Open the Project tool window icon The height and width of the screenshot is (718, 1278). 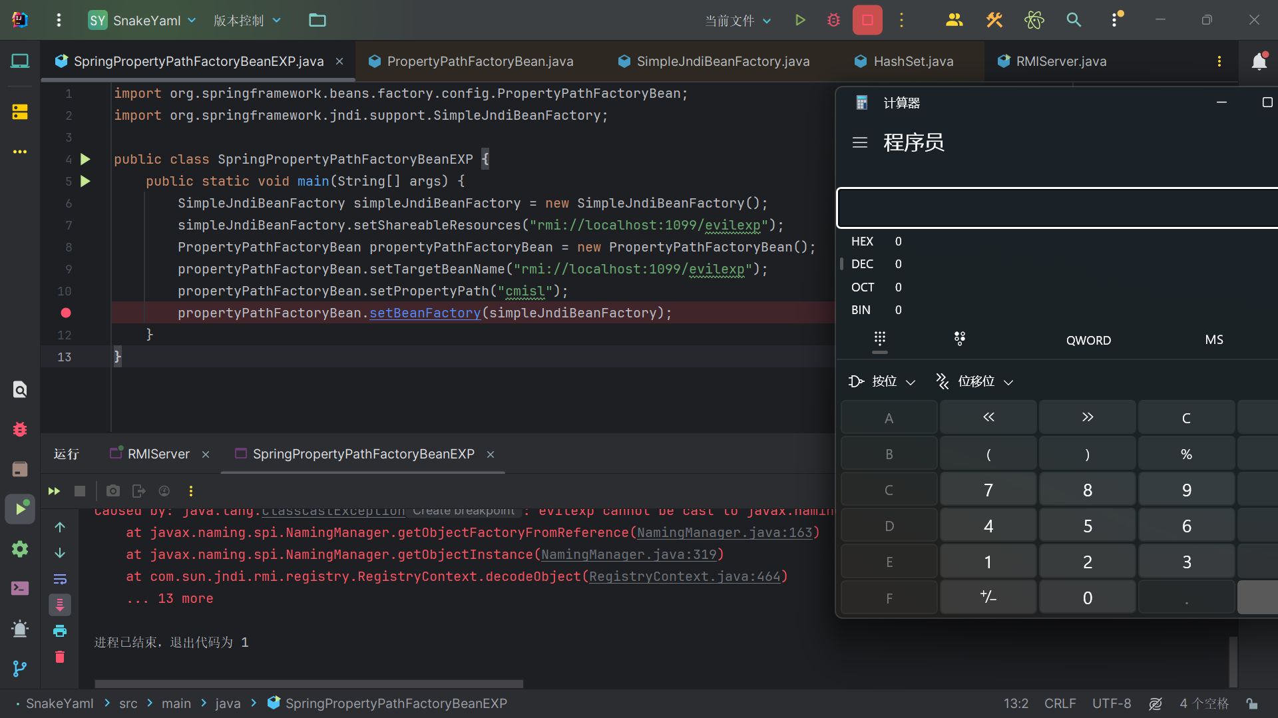click(20, 61)
